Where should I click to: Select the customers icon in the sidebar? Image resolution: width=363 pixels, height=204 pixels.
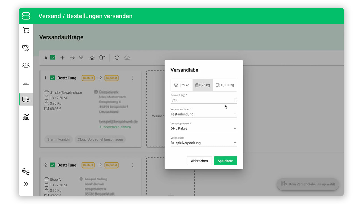(26, 65)
